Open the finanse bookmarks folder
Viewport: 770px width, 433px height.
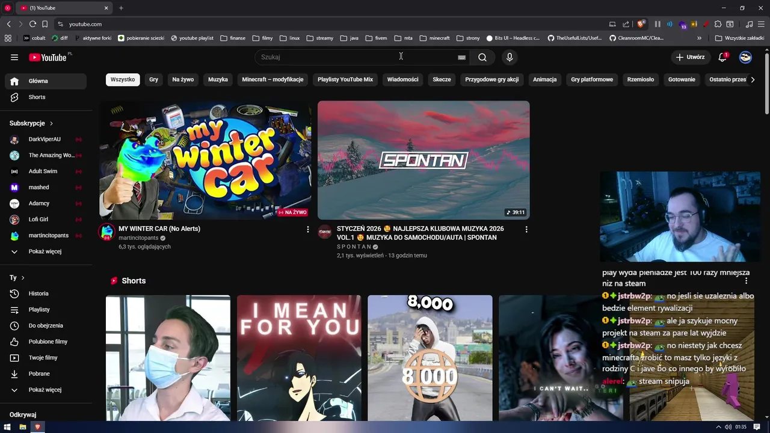[x=233, y=38]
